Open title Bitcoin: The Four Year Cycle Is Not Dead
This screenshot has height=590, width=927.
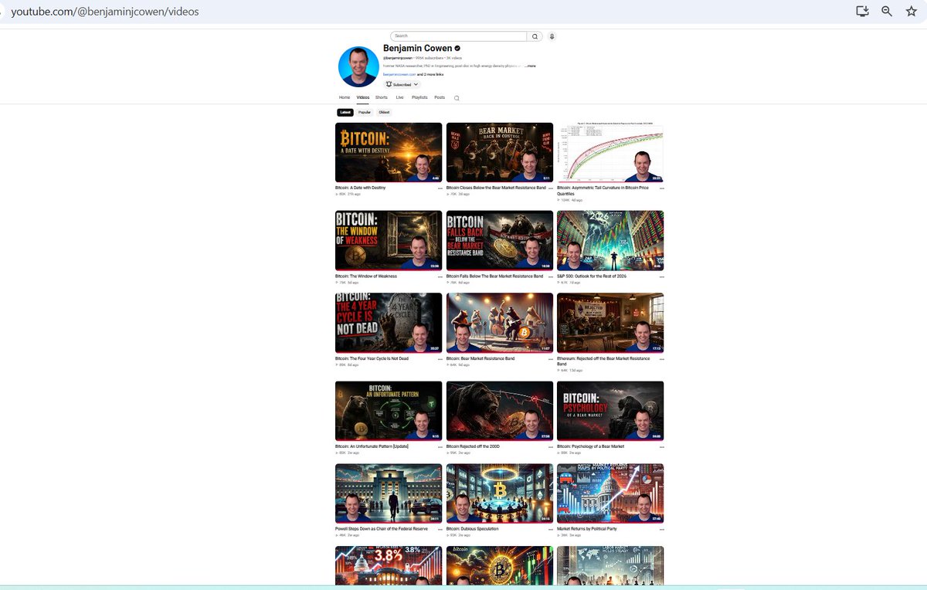372,358
